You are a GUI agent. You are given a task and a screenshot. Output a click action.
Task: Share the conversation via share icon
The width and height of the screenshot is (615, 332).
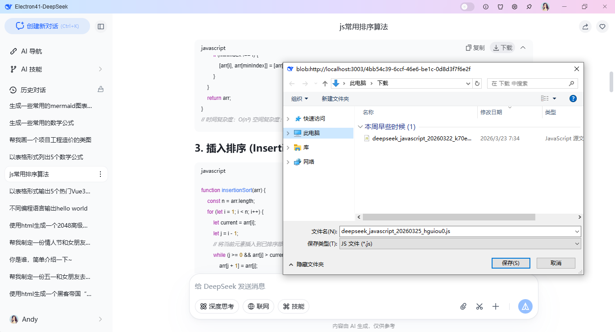point(585,27)
